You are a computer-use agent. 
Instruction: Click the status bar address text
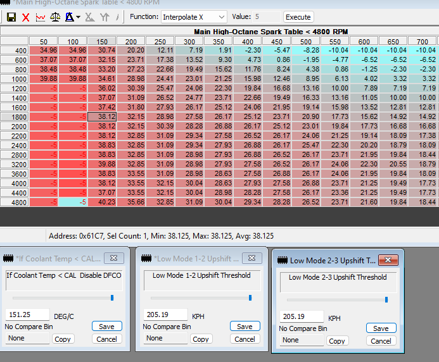(161, 236)
